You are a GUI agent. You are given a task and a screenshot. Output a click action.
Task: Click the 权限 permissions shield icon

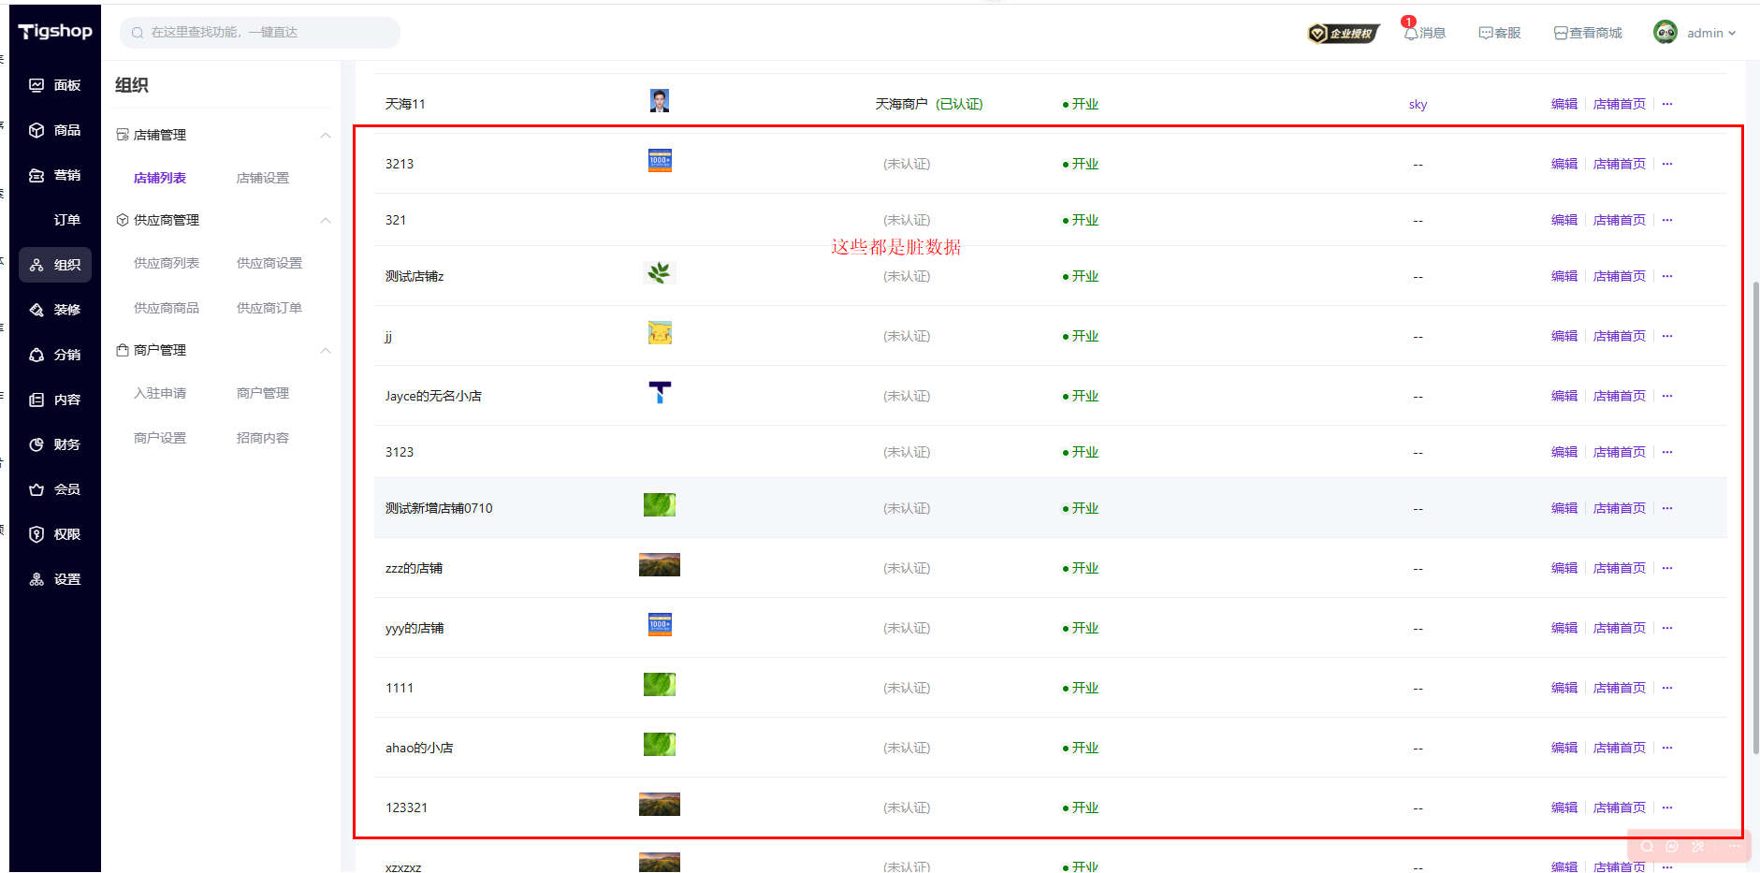pos(36,534)
